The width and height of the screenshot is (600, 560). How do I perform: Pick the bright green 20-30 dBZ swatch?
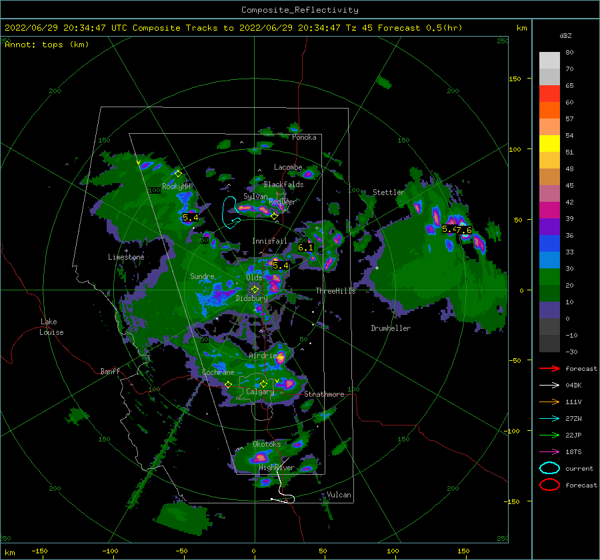(x=549, y=277)
